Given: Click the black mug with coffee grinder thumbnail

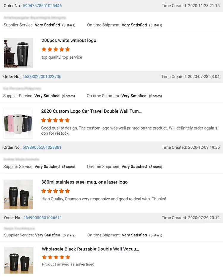Looking at the screenshot, I should click(x=18, y=53).
